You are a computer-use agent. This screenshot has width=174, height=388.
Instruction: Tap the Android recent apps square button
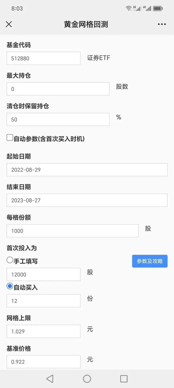(x=124, y=378)
